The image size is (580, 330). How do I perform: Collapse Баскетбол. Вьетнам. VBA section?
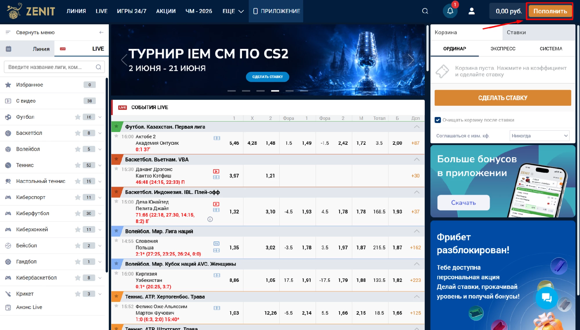[x=417, y=159]
